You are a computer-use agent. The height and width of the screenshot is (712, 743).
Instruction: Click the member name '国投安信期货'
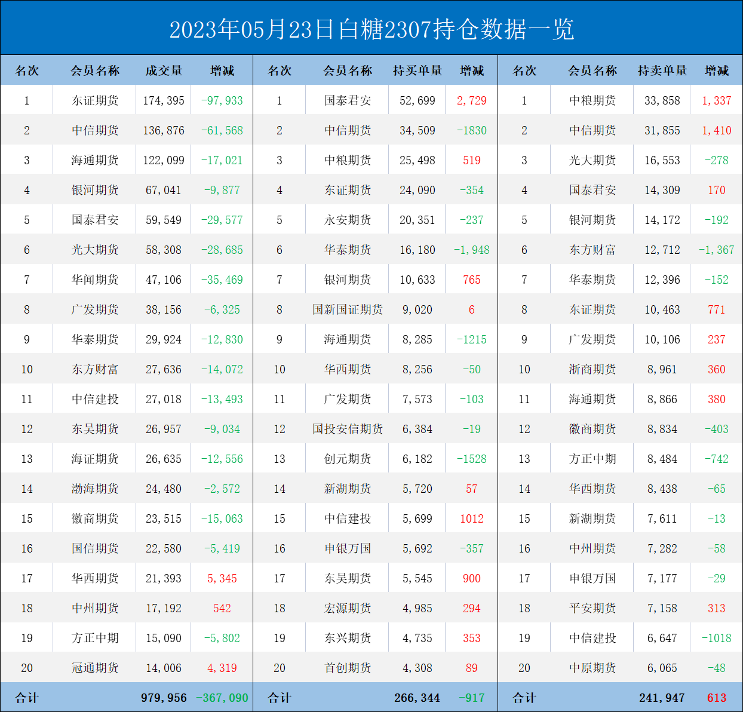[x=348, y=429]
